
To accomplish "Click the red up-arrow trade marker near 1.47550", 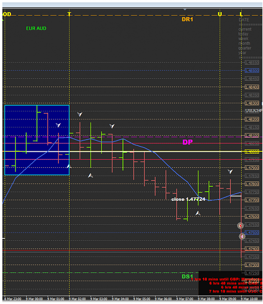I will pos(241,226).
